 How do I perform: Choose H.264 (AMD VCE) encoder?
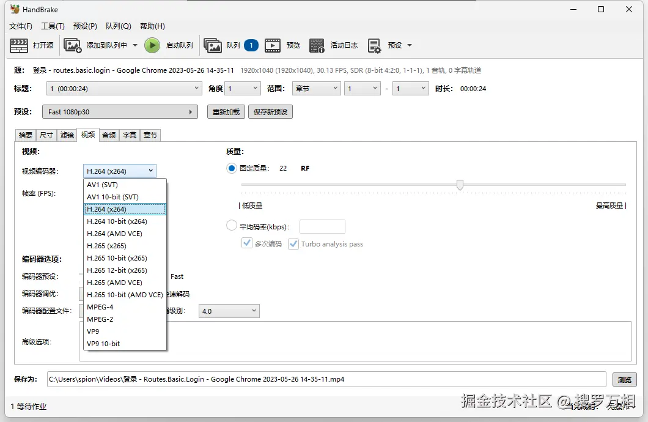[x=125, y=234]
